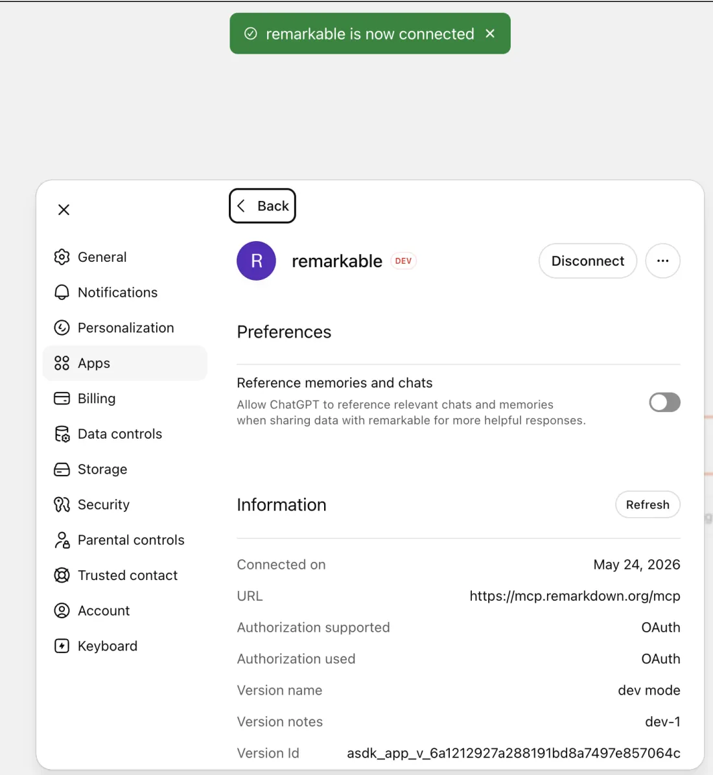Toggle Reference memories and chats switch

664,402
